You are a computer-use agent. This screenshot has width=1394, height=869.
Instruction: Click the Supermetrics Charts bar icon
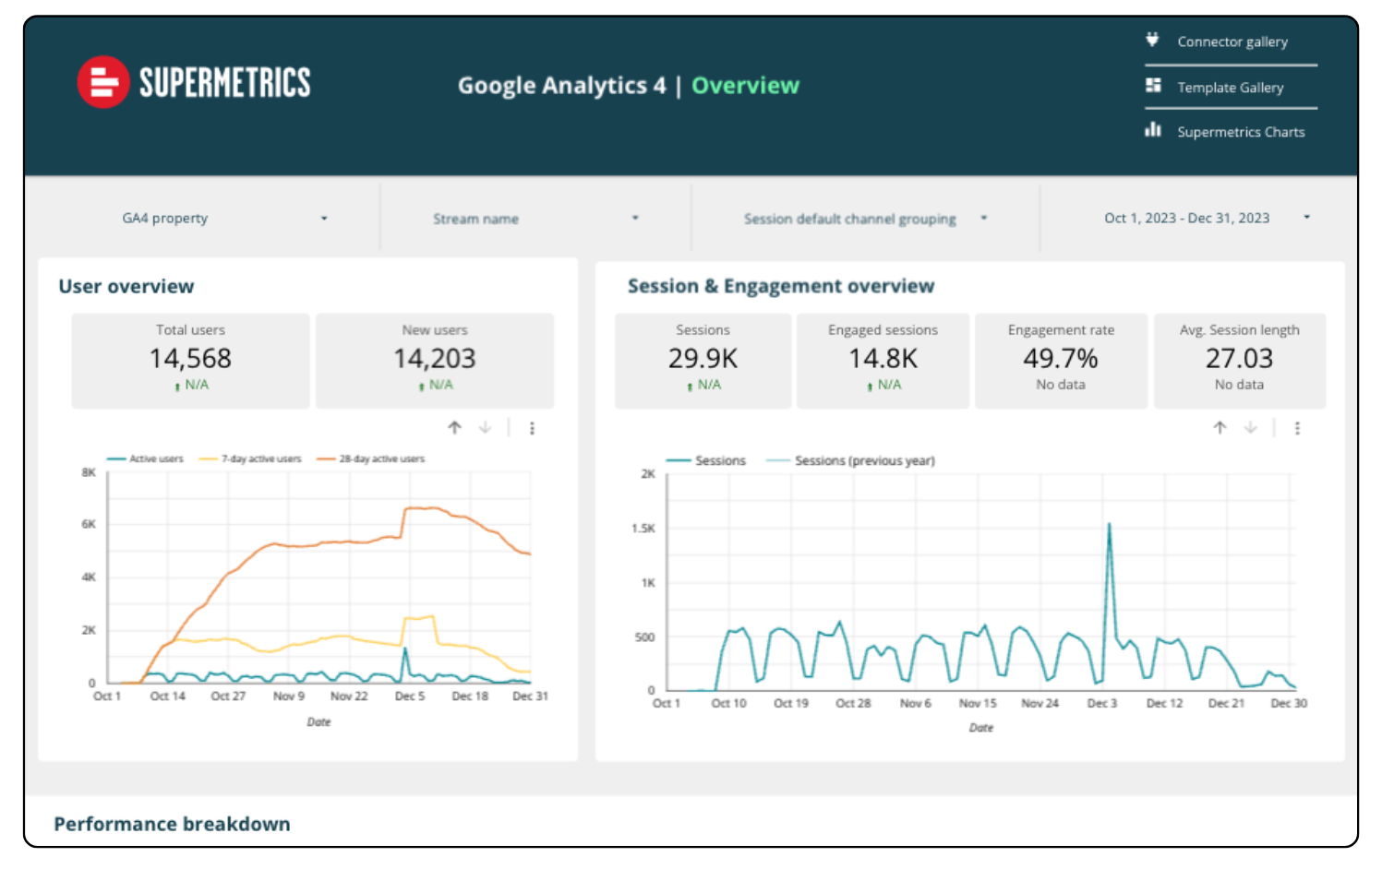pyautogui.click(x=1153, y=130)
